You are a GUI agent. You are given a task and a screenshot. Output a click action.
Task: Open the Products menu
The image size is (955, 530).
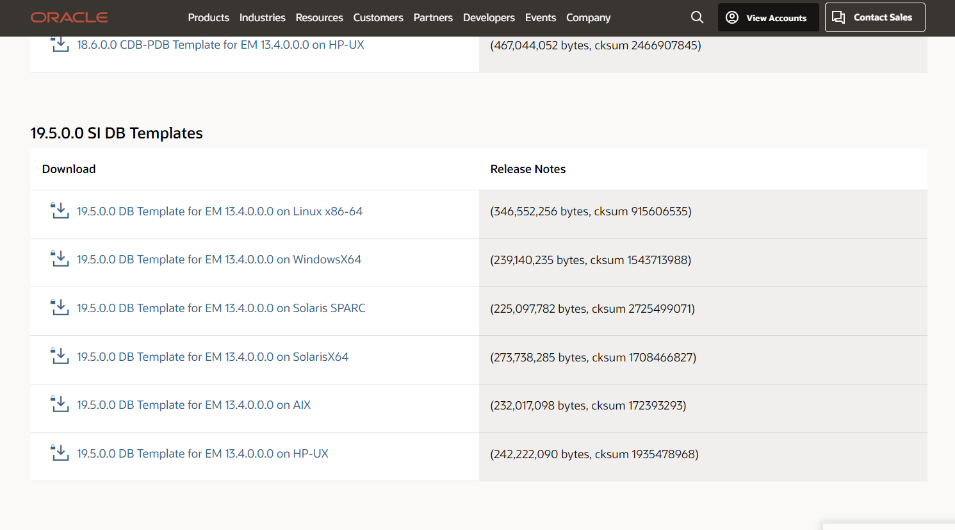(208, 17)
